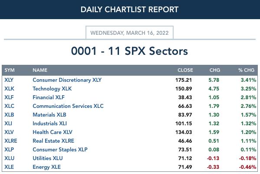260x174 pixels.
Task: Open Materials XLB name link
Action: click(x=49, y=115)
